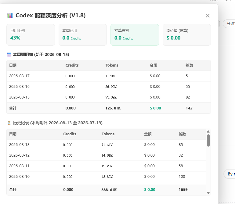This screenshot has height=204, width=235.
Task: Select the 已用比例 43% card
Action: (x=31, y=35)
